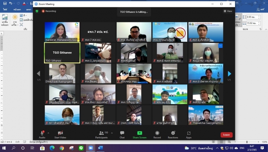The image size is (268, 152).
Task: Open Word's File tab
Action: [6, 9]
